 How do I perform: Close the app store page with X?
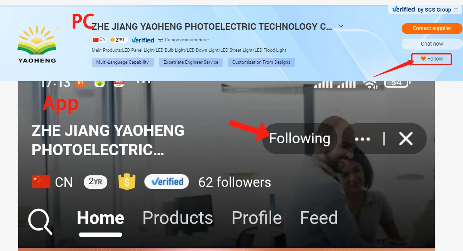tap(406, 139)
